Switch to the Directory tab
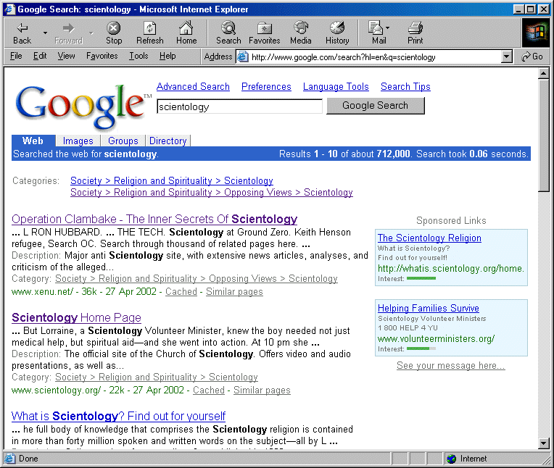Image resolution: width=554 pixels, height=468 pixels. (168, 141)
